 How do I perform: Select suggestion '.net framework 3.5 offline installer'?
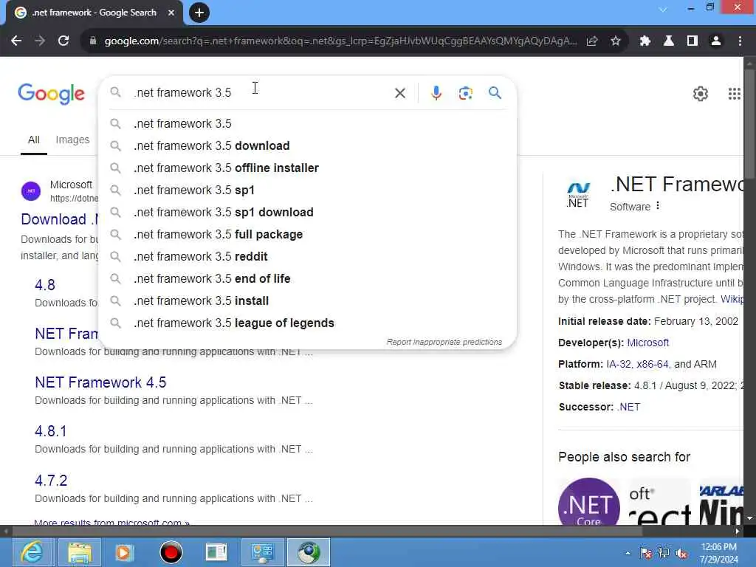[x=307, y=168]
